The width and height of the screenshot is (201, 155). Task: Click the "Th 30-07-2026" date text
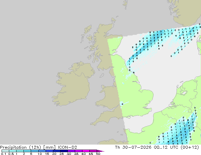pyautogui.click(x=133, y=147)
